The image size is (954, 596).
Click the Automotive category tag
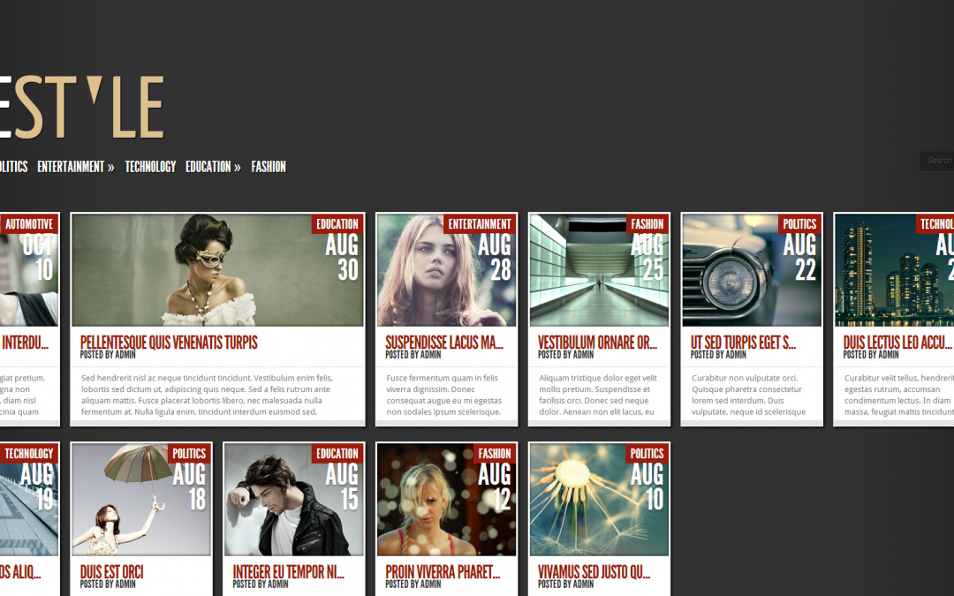pos(28,223)
